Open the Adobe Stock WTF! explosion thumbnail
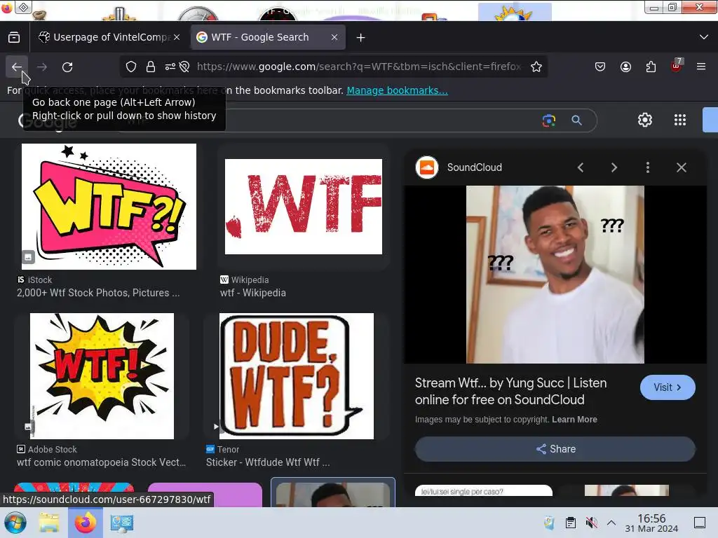The width and height of the screenshot is (718, 538). [102, 376]
